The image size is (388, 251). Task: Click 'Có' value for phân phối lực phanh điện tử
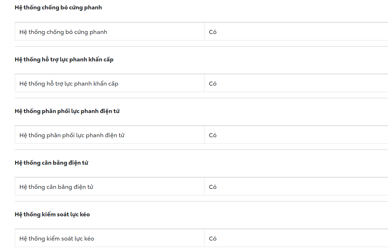click(x=213, y=135)
